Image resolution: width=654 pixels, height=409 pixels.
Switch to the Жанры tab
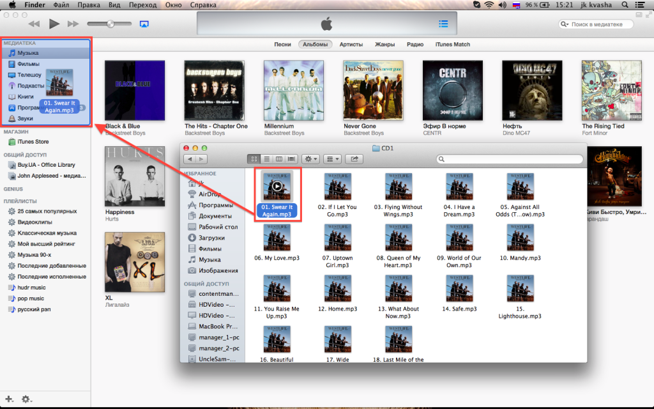click(384, 44)
